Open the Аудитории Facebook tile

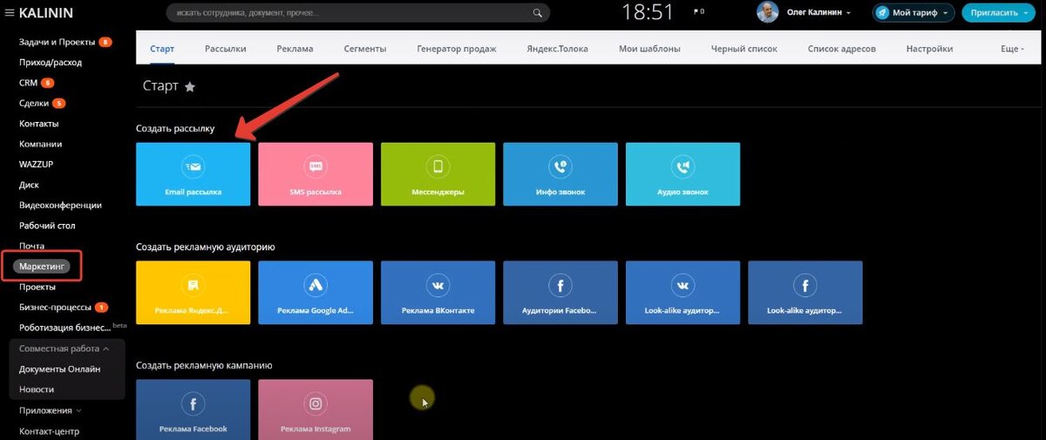(x=560, y=292)
